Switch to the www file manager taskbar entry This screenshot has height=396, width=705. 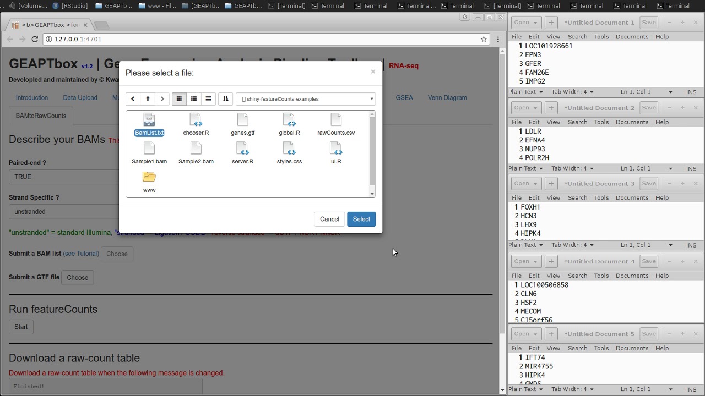157,6
